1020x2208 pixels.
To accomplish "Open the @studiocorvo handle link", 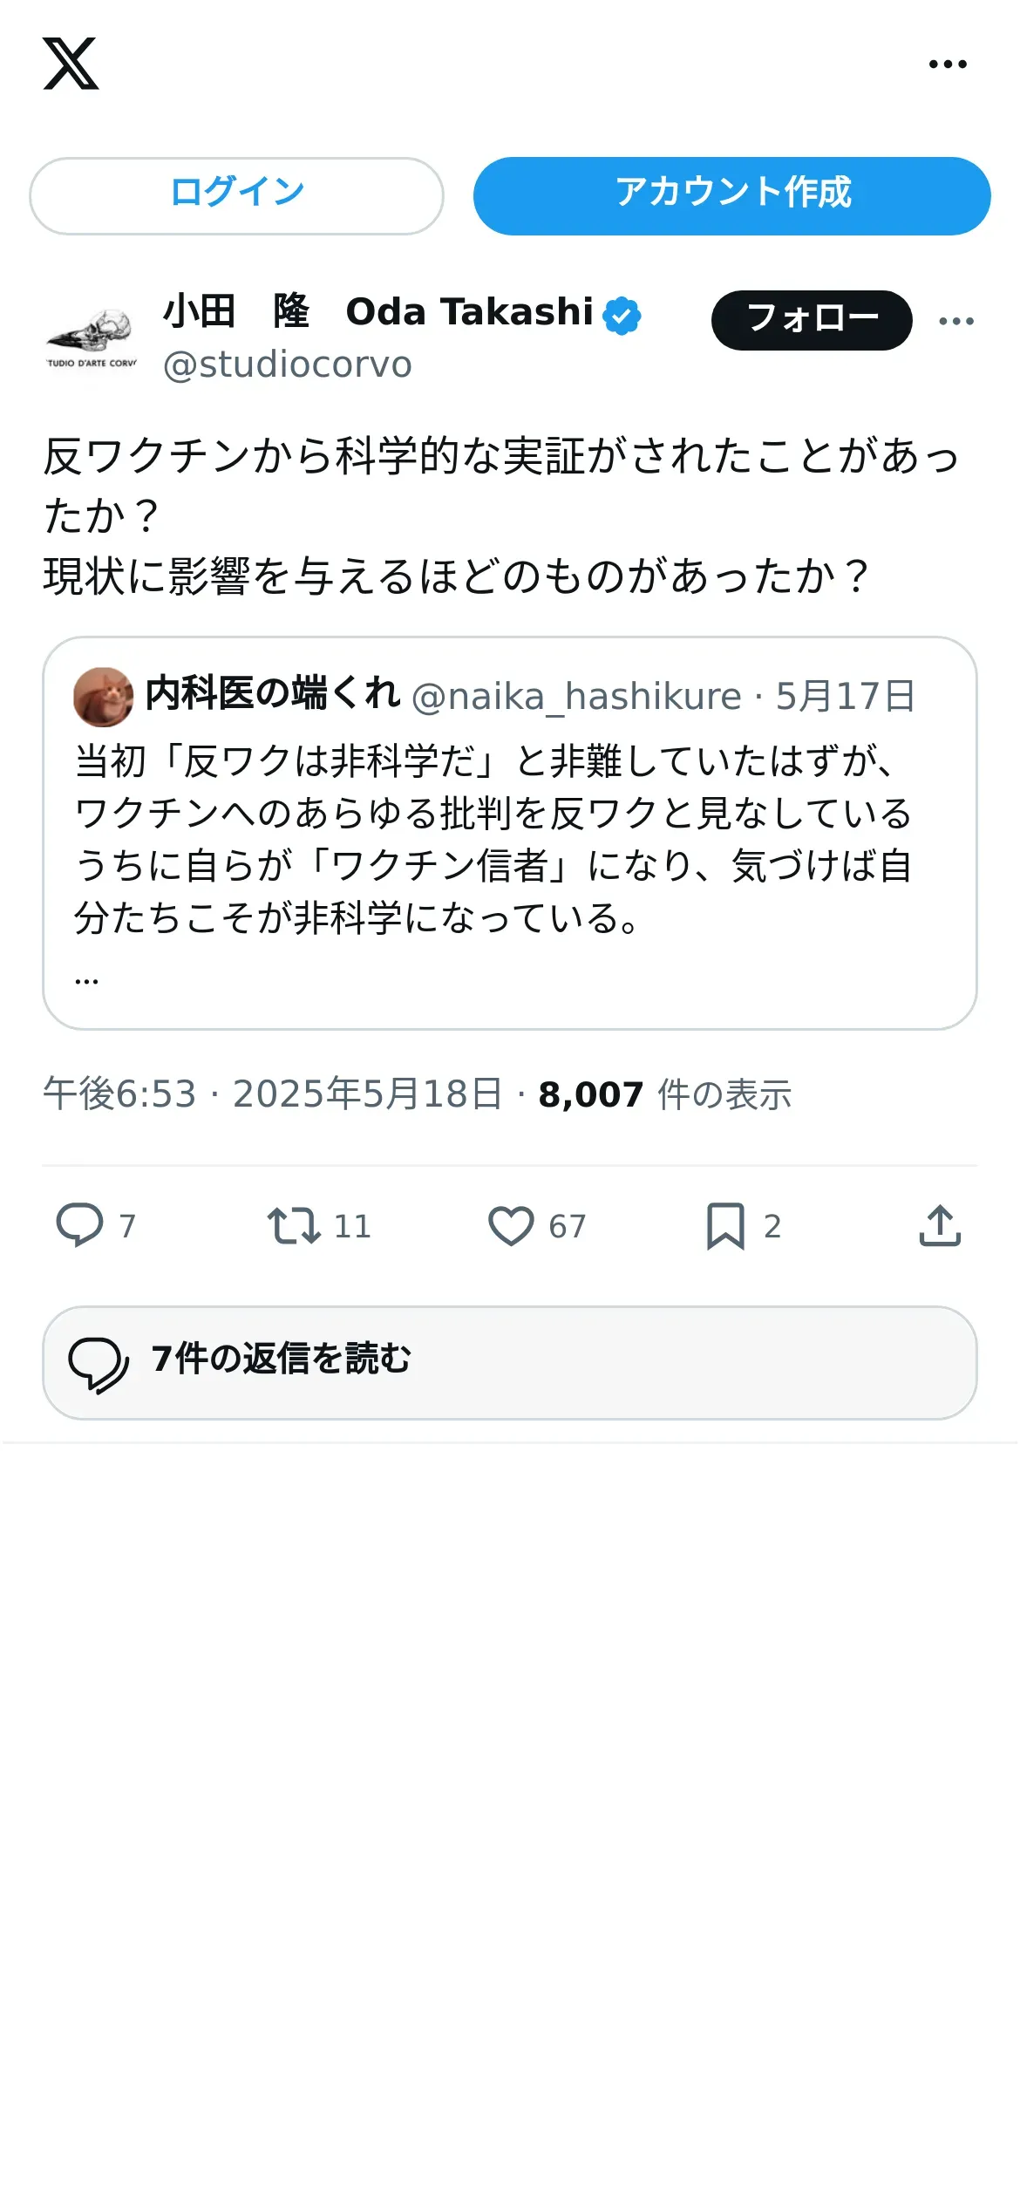I will point(287,365).
